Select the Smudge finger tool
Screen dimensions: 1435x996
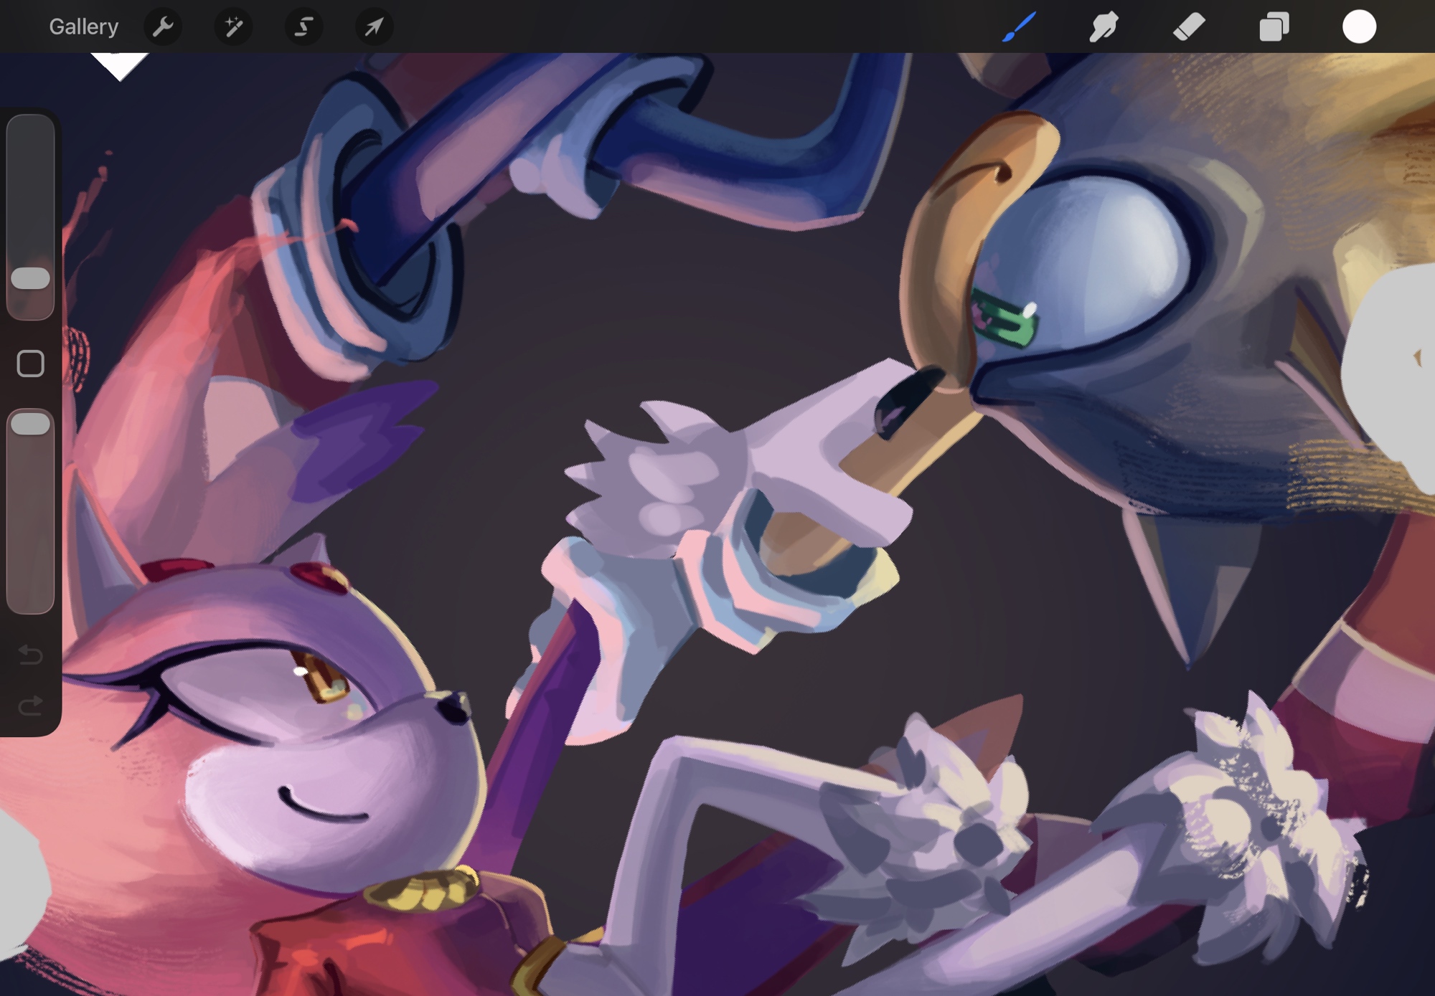pos(1104,27)
